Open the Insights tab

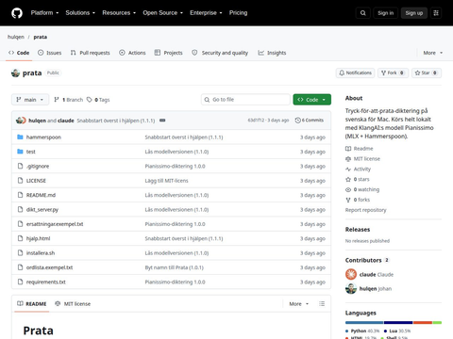[272, 53]
